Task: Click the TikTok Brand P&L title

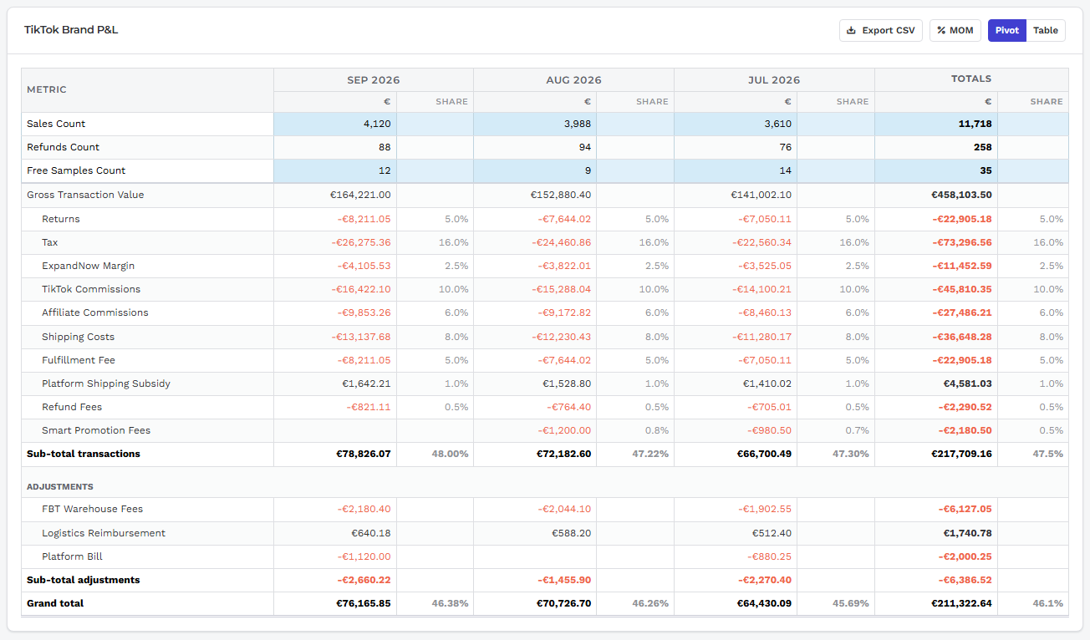Action: [71, 30]
